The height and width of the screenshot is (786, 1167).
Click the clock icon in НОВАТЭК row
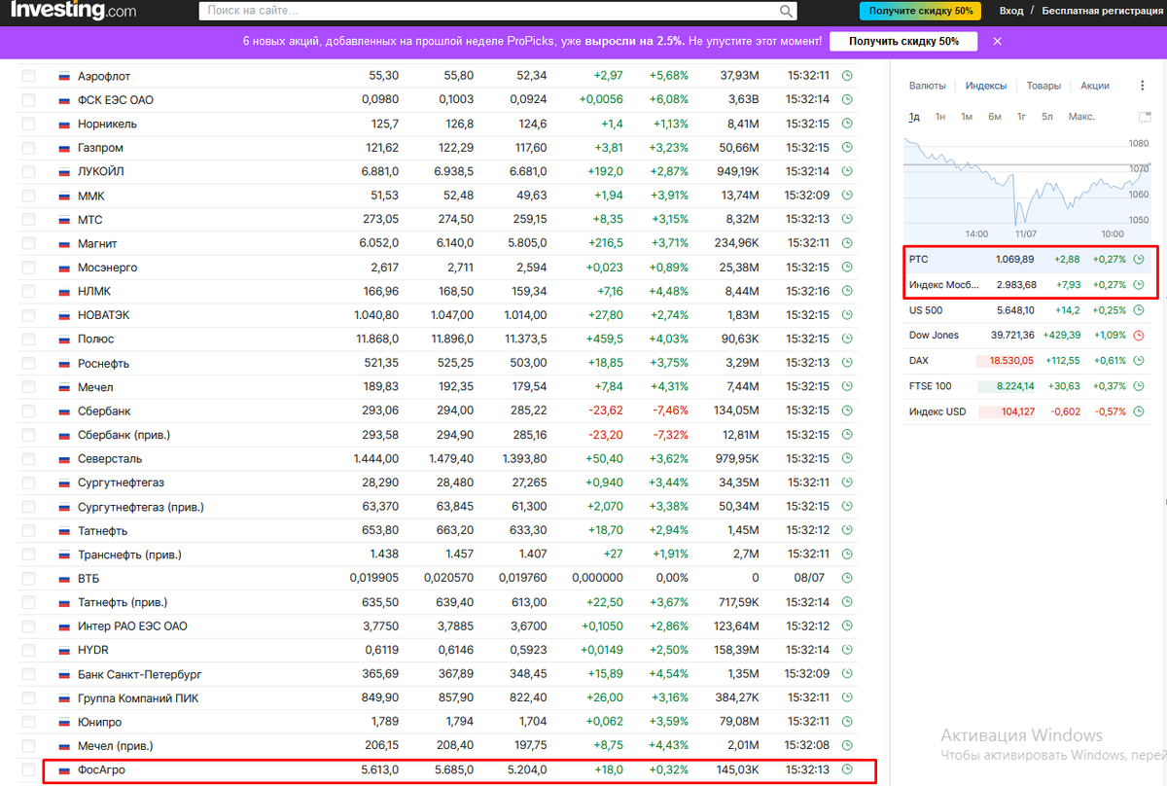point(846,316)
